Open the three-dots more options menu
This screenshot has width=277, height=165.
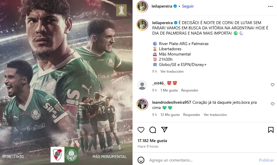pos(270,6)
